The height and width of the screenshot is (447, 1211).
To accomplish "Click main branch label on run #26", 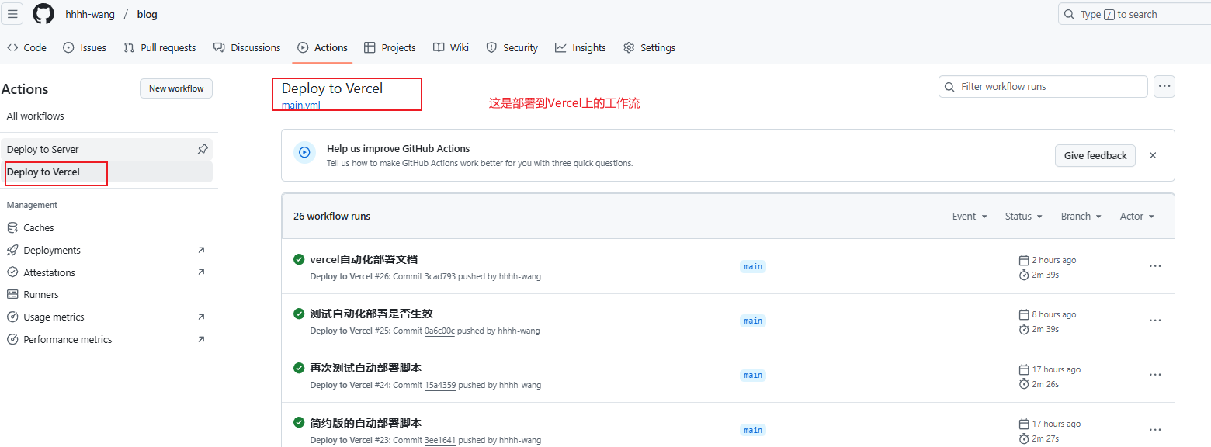I will click(753, 266).
